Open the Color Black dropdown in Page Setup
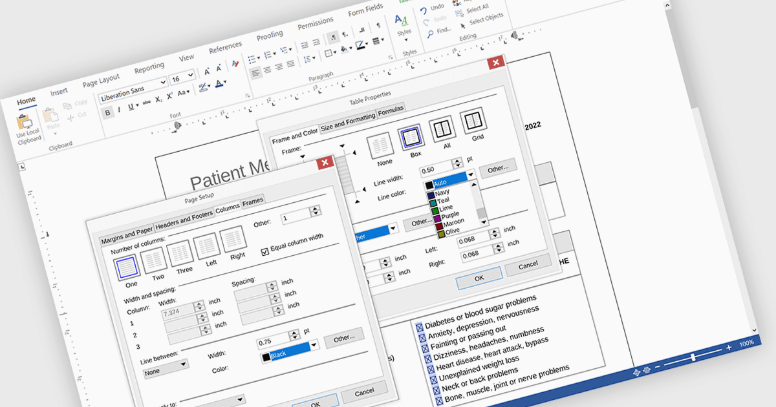Viewport: 776px width, 407px height. tap(314, 346)
